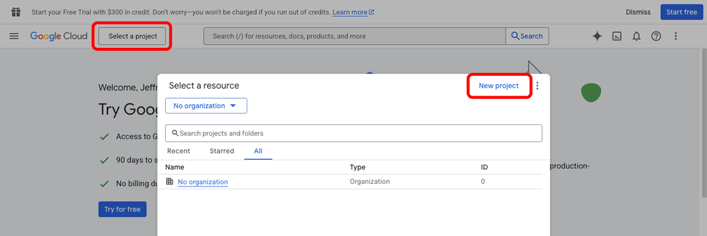Screen dimensions: 707x236
Task: Switch to the Recent tab
Action: pos(179,151)
